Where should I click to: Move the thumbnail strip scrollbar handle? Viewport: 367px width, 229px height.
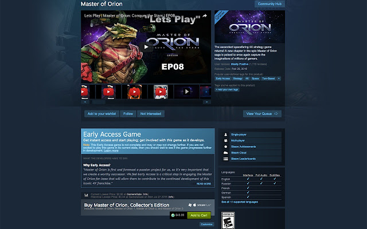(x=99, y=102)
